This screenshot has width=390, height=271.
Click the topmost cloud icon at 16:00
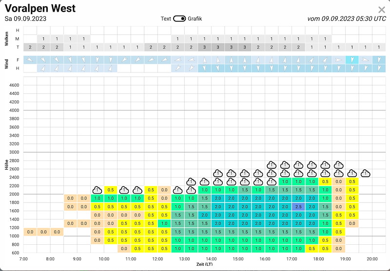(272, 165)
